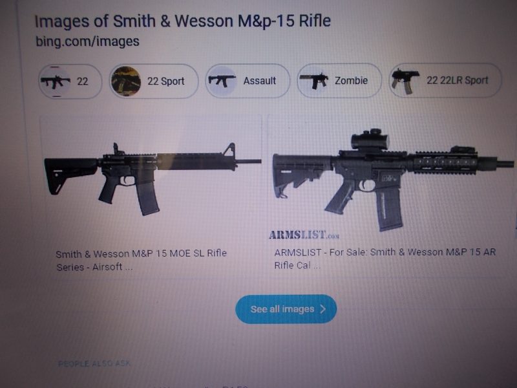Open ARMSLIST For Sale caption link
Screen dimensions: 517x388
point(385,258)
